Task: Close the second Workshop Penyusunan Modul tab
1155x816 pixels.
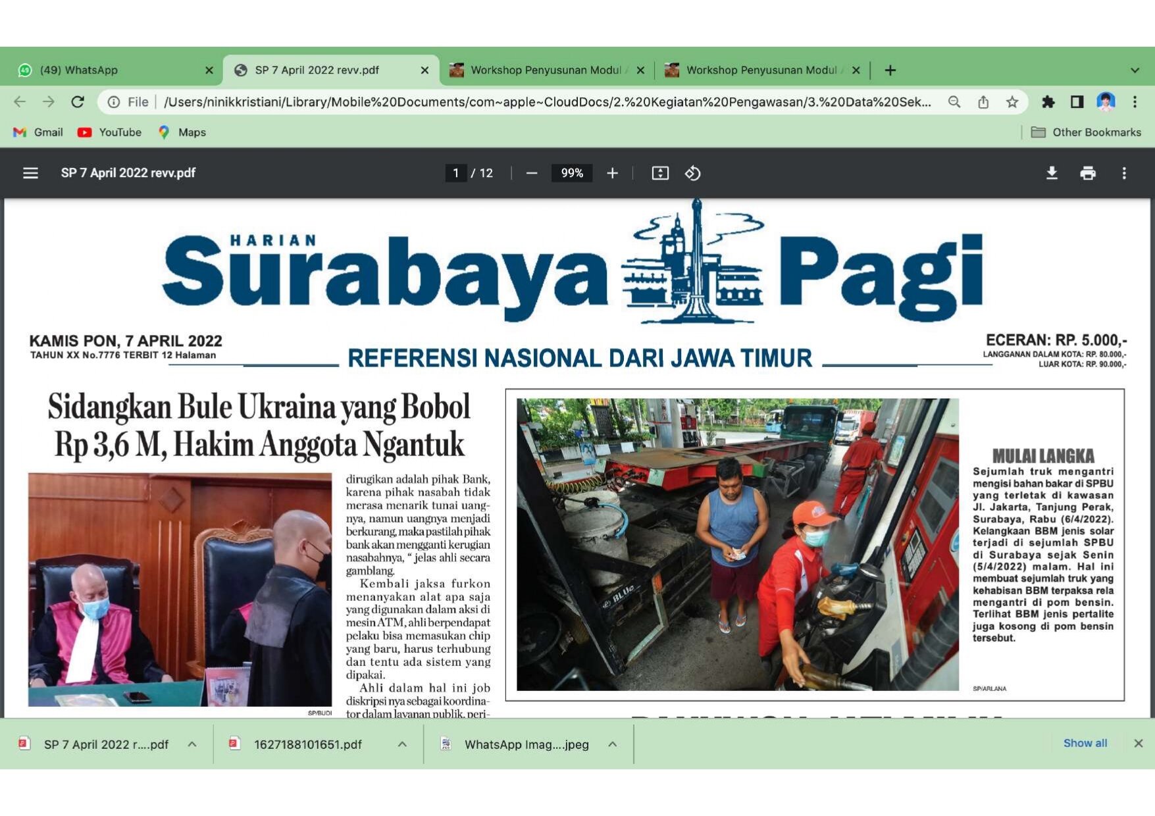Action: click(856, 70)
